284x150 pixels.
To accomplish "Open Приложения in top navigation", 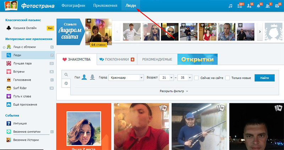I will [105, 6].
